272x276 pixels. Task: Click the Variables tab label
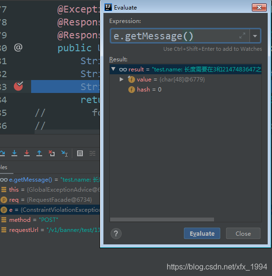[3, 167]
